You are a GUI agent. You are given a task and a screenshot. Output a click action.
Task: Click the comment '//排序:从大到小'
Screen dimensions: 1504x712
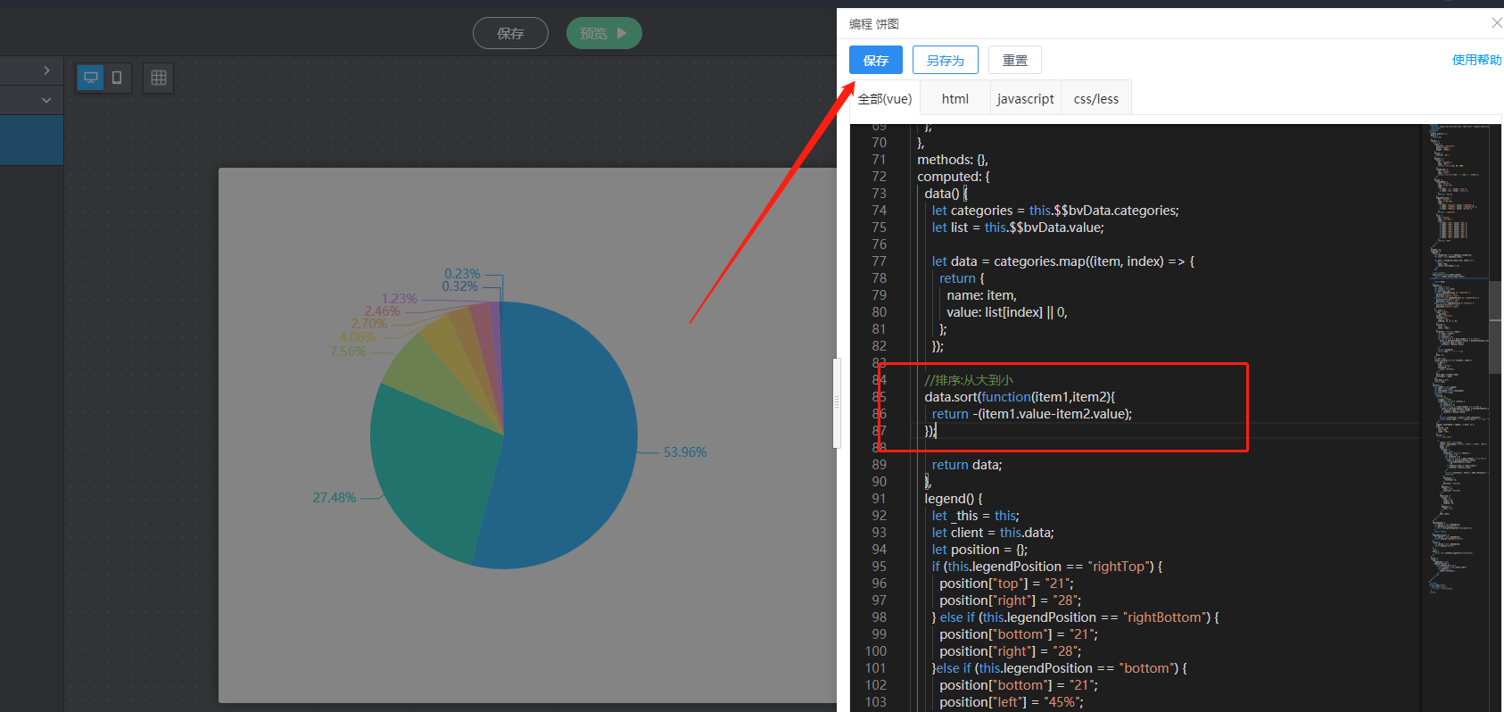tap(969, 380)
